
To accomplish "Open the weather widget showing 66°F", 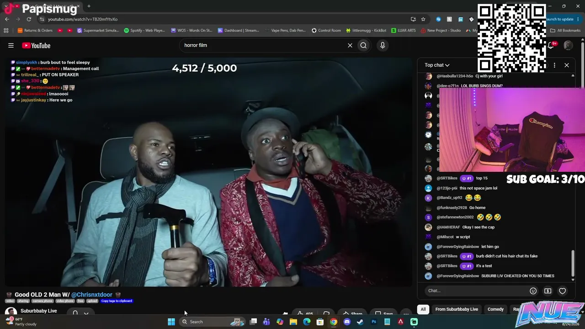I will [x=21, y=322].
